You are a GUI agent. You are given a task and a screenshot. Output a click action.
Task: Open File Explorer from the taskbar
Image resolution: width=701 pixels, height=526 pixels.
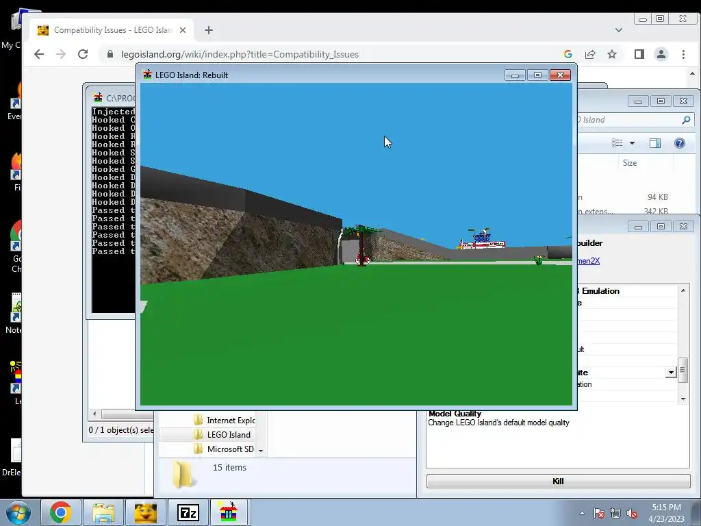point(103,512)
